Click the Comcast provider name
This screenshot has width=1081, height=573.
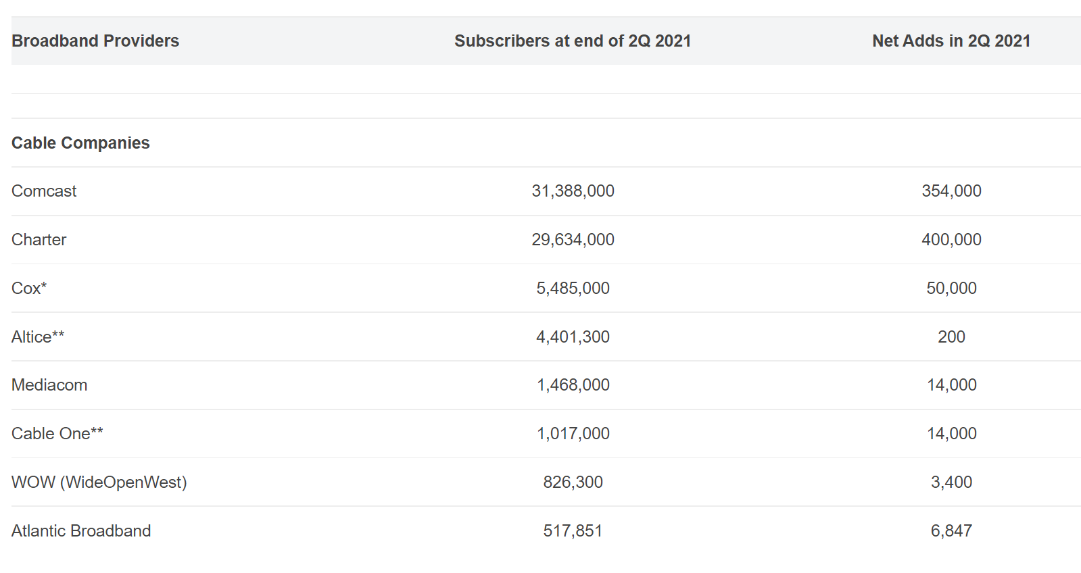pyautogui.click(x=44, y=191)
